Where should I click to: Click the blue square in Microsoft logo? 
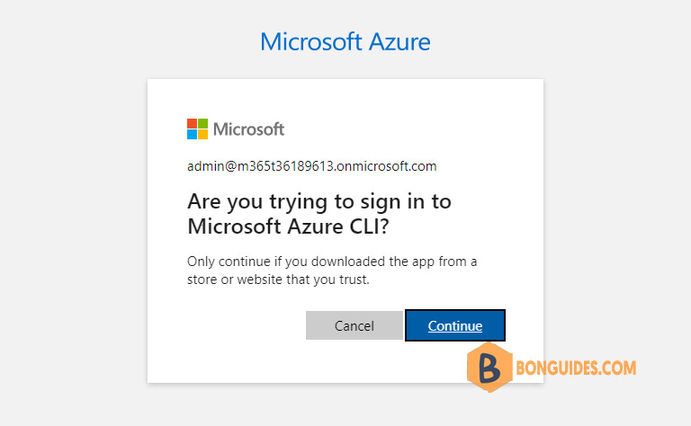click(192, 134)
